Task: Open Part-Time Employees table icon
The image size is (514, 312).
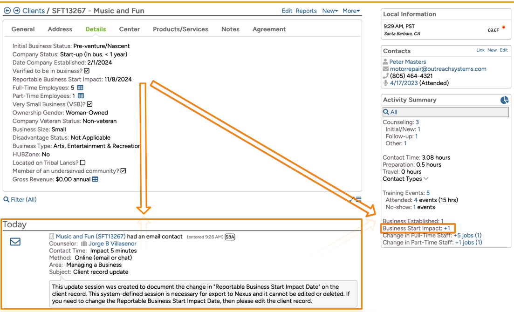Action: click(x=81, y=96)
